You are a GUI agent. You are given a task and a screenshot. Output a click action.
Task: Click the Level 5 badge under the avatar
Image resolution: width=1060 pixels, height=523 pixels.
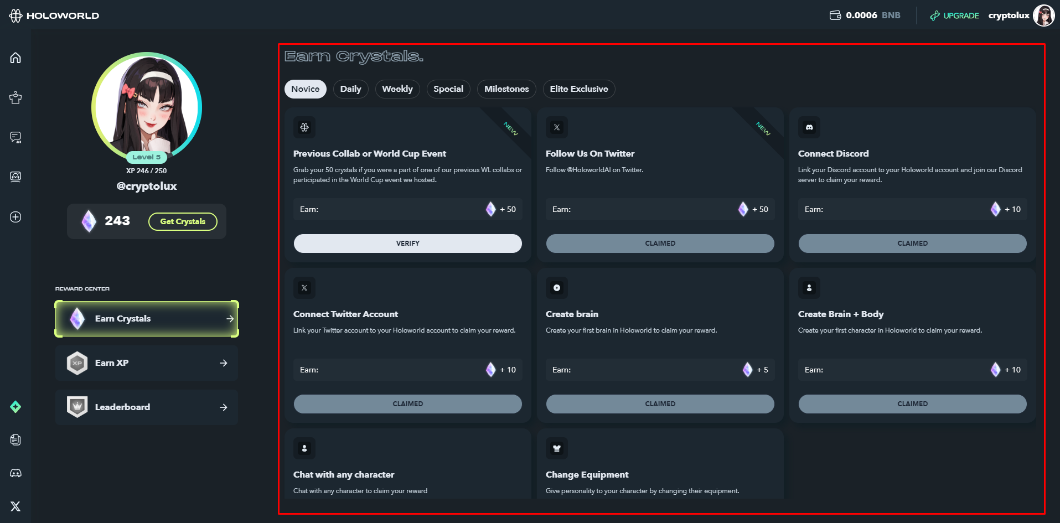pos(147,157)
